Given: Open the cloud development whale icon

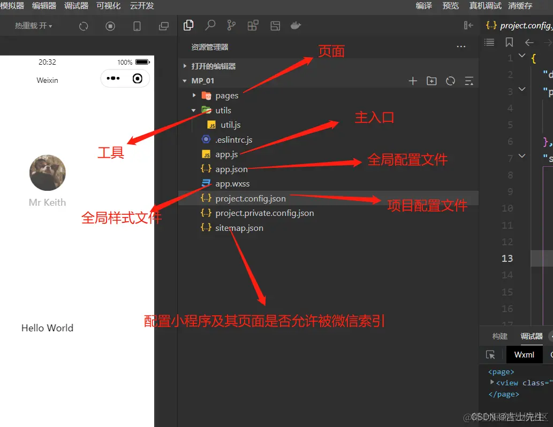Looking at the screenshot, I should [x=296, y=25].
